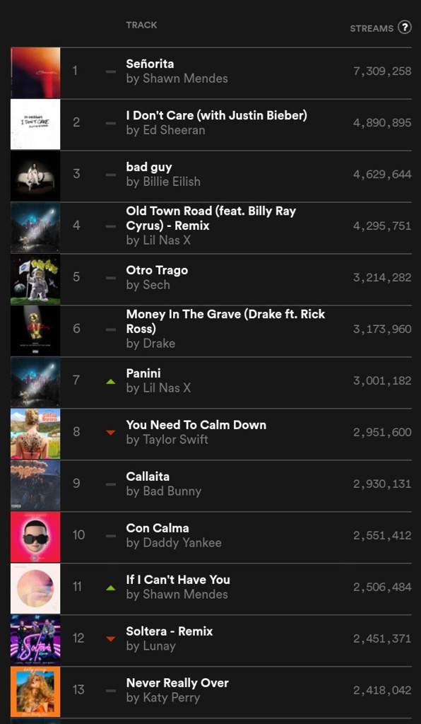
Task: Click the TRACK column header
Action: click(141, 25)
